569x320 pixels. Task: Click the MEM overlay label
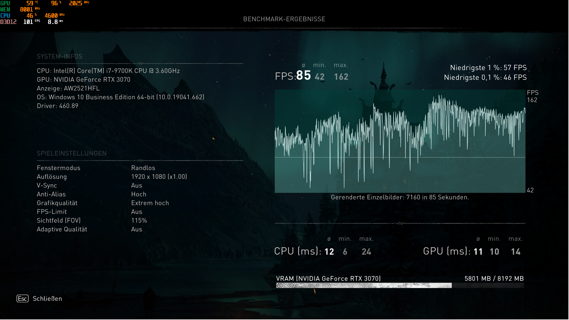click(5, 9)
